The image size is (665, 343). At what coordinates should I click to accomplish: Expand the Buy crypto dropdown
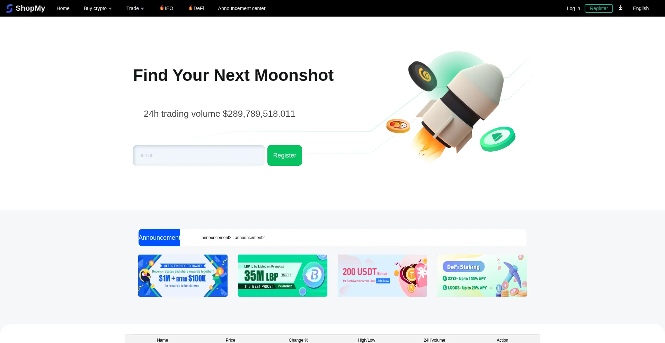click(98, 8)
